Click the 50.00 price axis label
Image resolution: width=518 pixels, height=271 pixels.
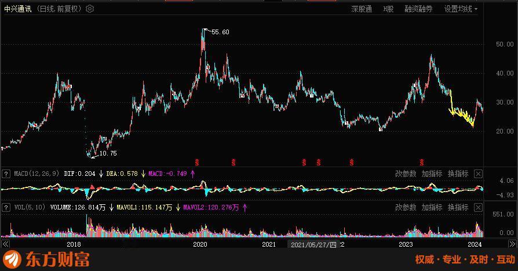click(x=505, y=44)
